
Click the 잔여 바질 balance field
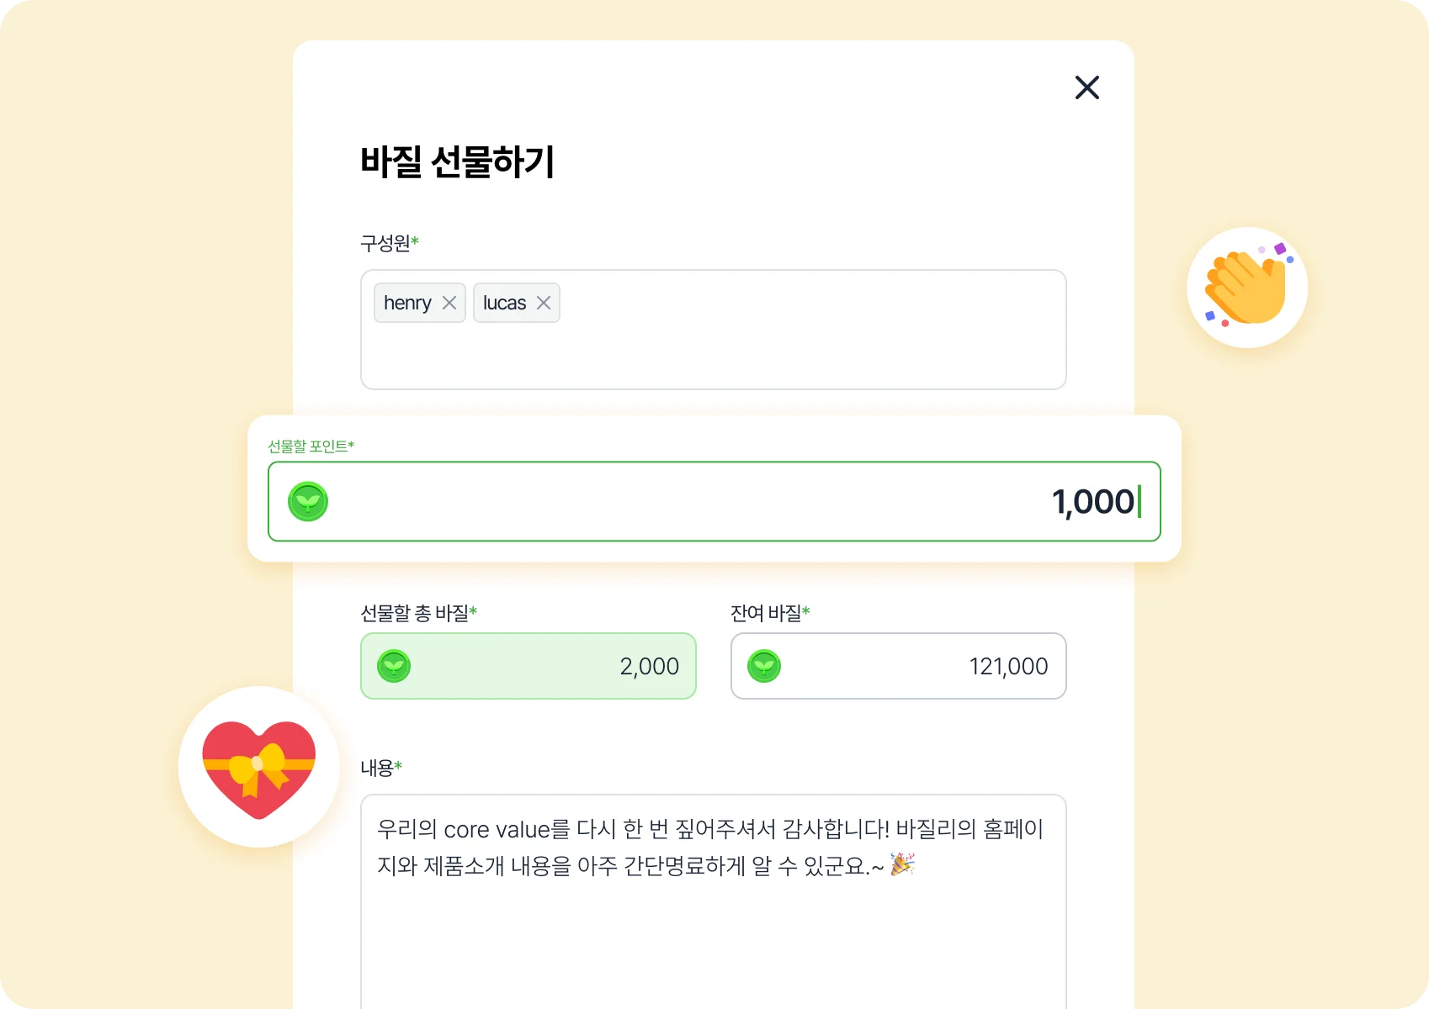coord(898,666)
